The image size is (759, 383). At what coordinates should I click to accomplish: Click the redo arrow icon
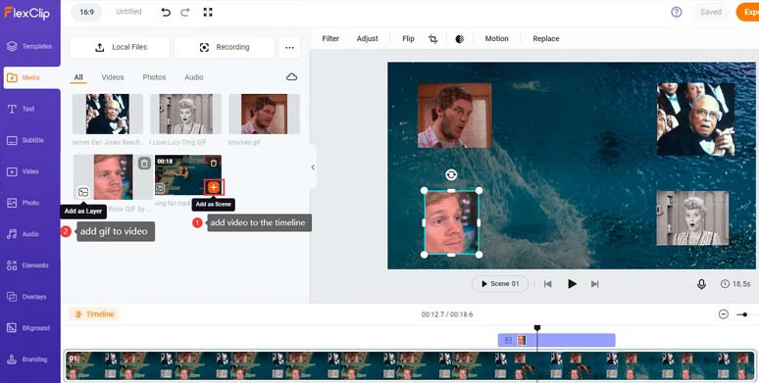click(x=185, y=13)
